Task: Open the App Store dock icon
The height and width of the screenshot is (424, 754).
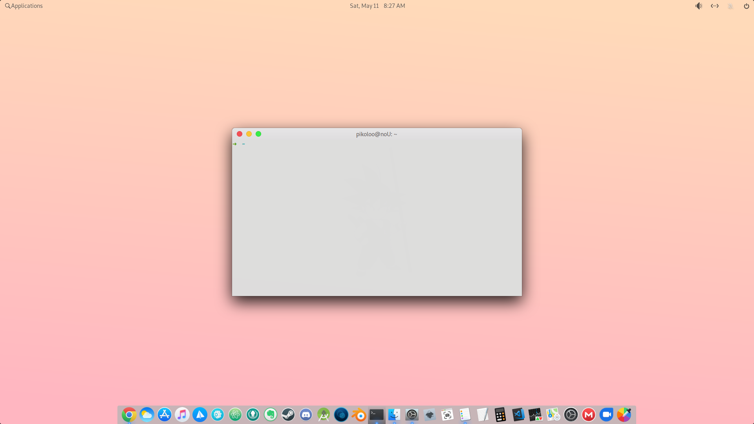Action: (x=165, y=415)
